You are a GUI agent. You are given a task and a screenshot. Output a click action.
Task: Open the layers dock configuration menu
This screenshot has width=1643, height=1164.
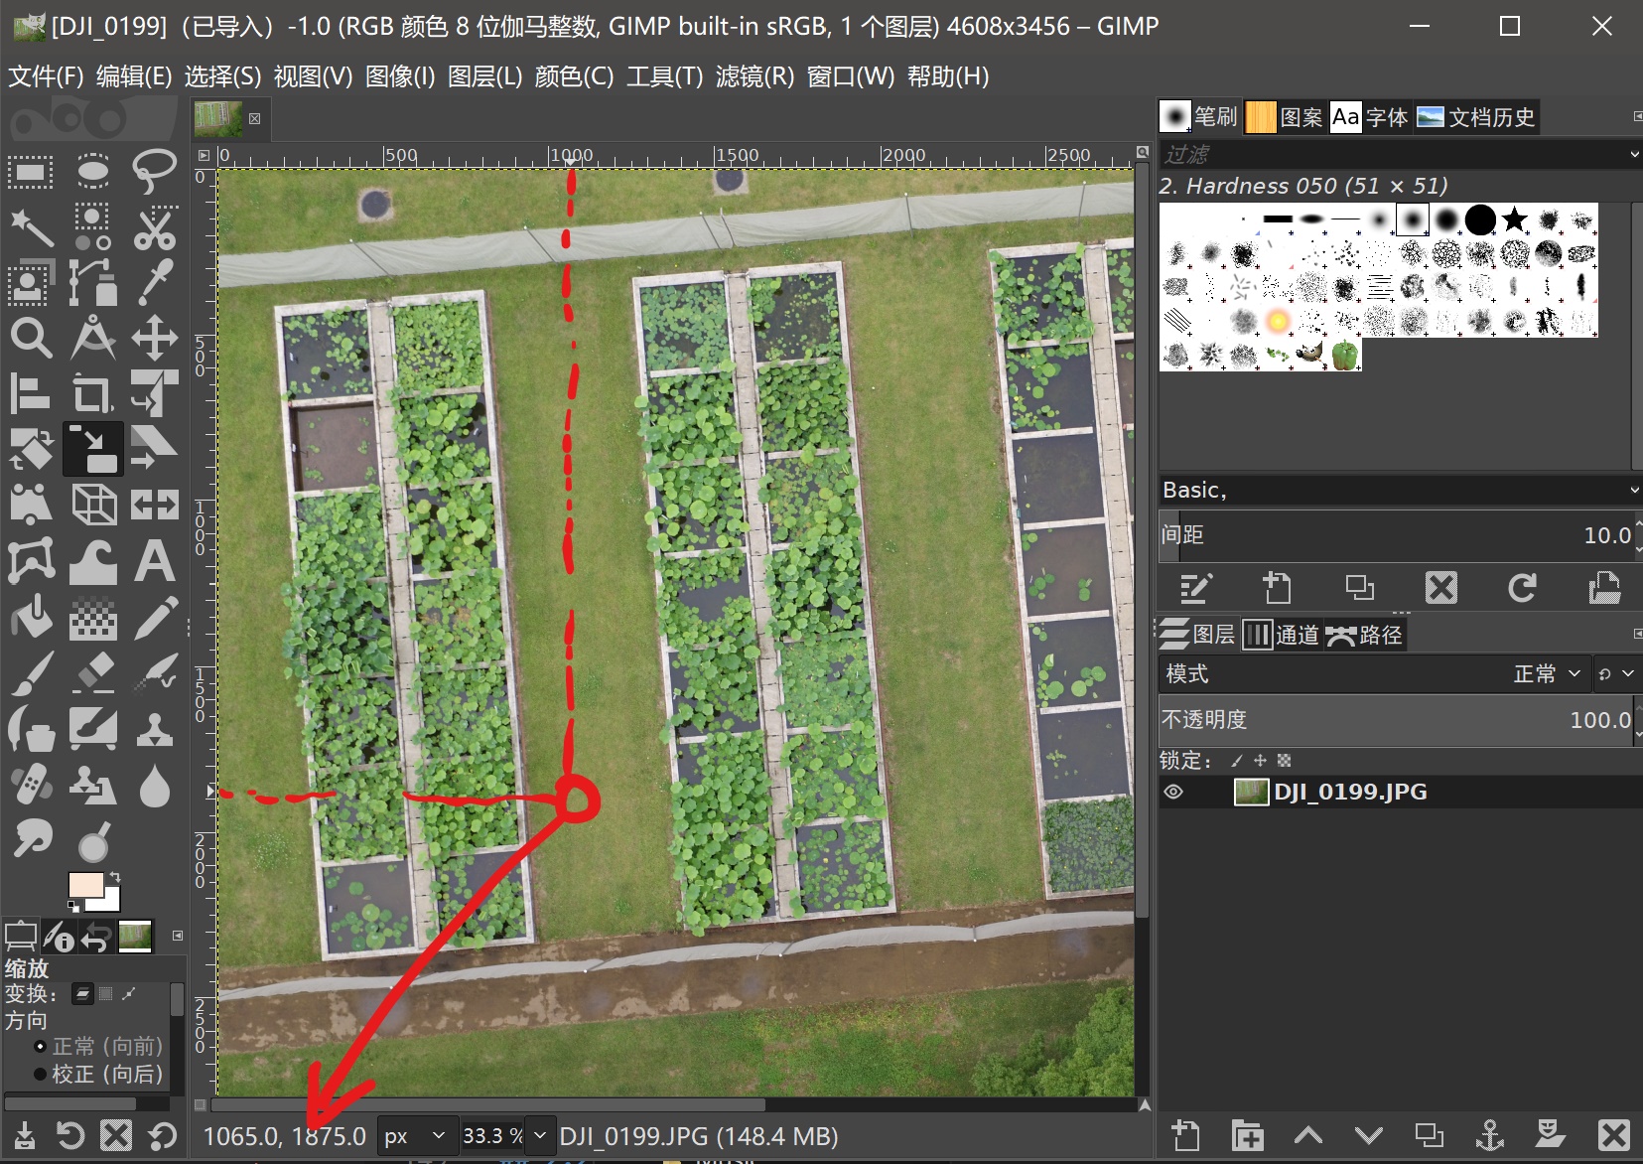(1636, 634)
